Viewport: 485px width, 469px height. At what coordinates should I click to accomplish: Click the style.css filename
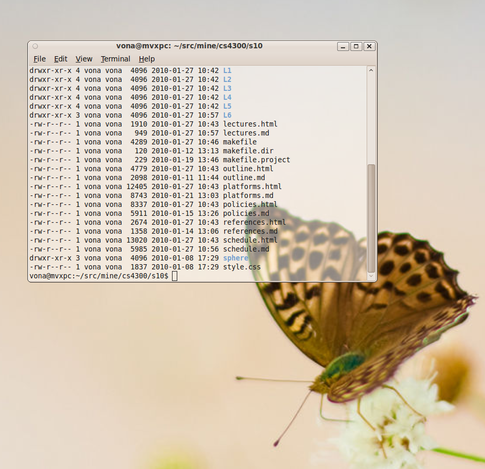(241, 267)
